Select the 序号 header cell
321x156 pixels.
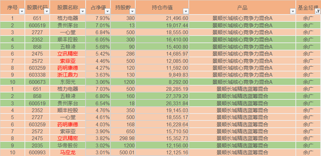coord(12,7)
